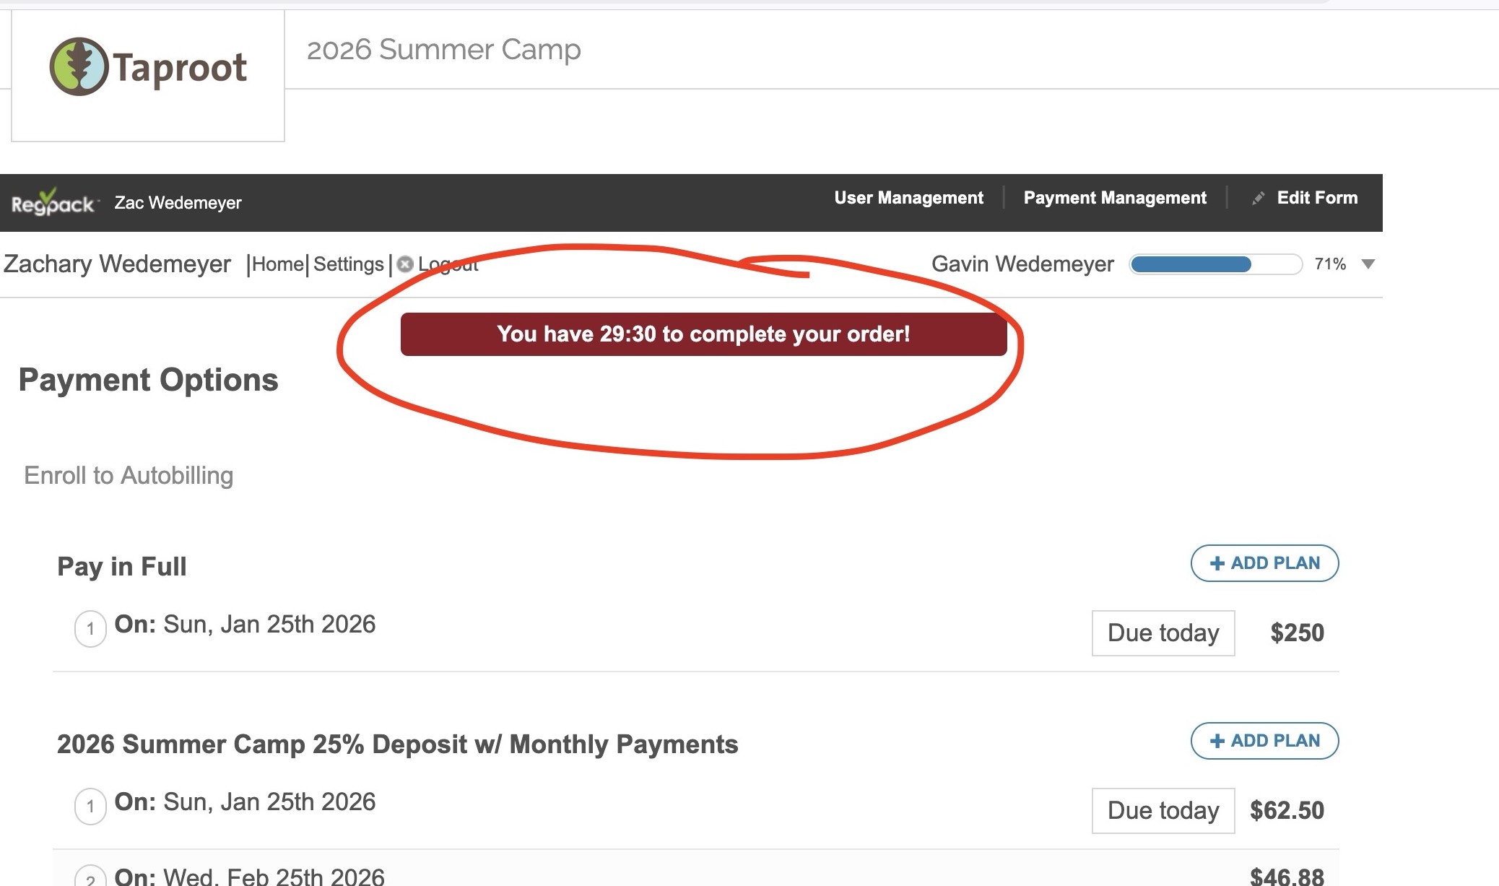Click the step 1 circle under the 25% Deposit plan
This screenshot has width=1499, height=886.
point(90,807)
